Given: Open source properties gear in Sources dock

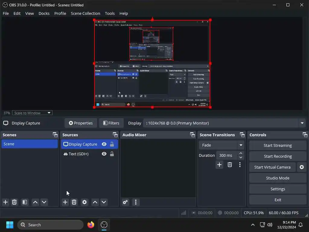Looking at the screenshot, I should [84, 202].
